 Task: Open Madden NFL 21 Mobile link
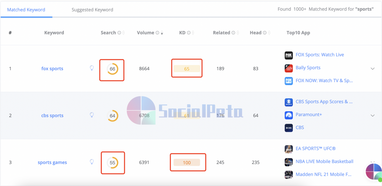(x=323, y=174)
